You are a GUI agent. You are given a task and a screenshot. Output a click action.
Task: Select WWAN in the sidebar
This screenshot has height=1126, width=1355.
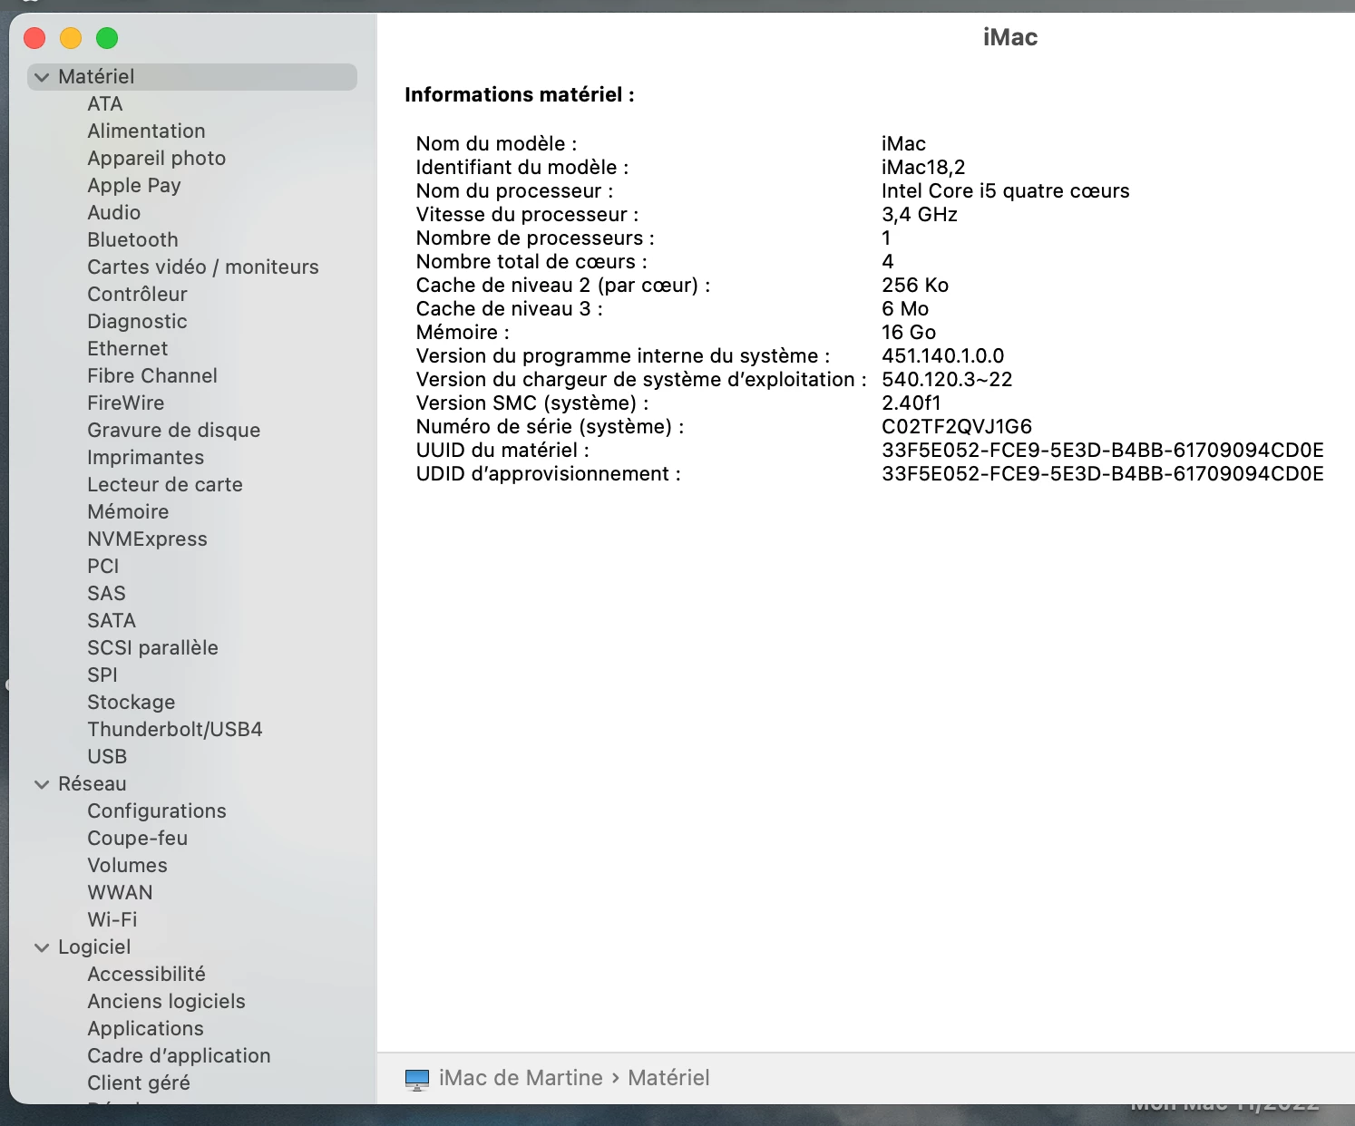pos(120,893)
